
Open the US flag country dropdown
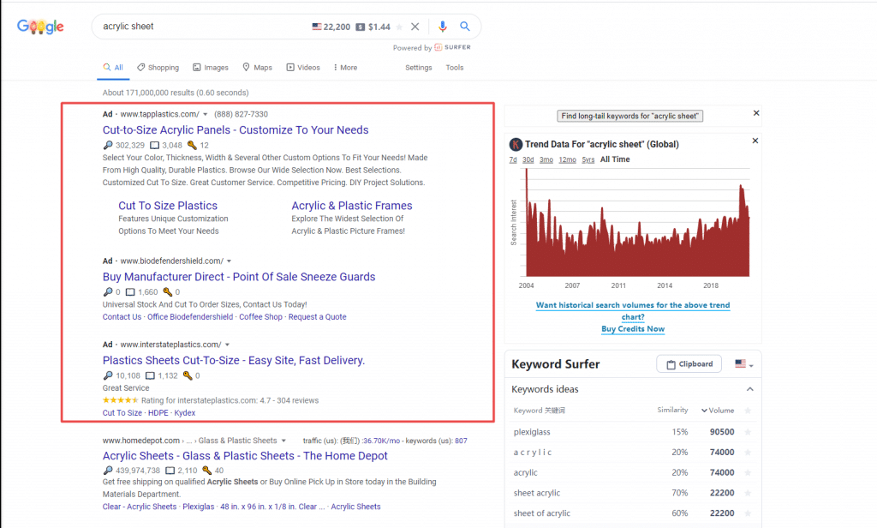pos(744,364)
